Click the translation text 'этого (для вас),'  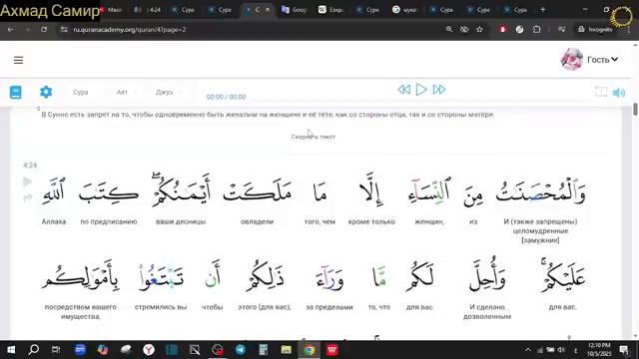pyautogui.click(x=265, y=307)
